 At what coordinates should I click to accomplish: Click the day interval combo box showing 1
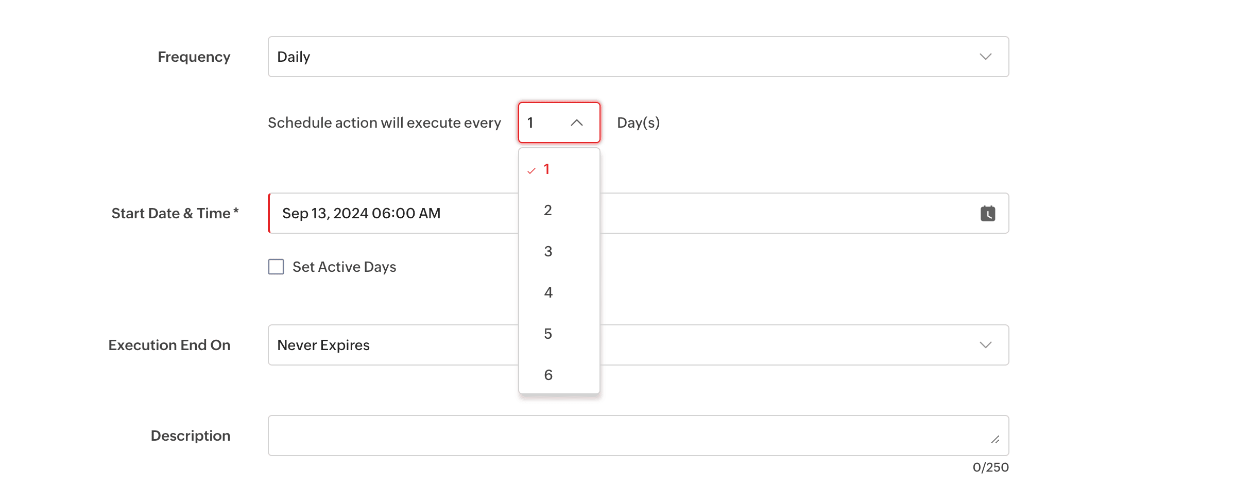[546, 123]
